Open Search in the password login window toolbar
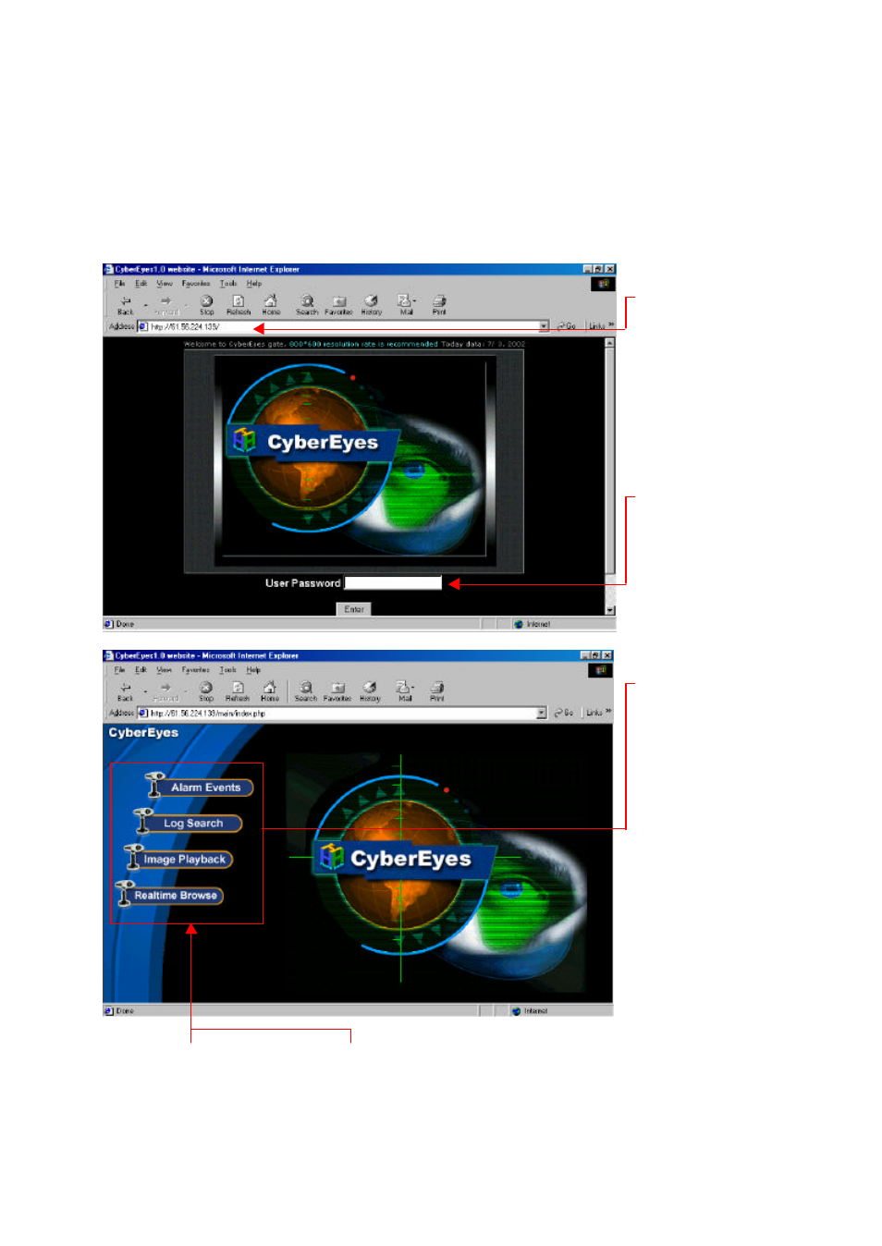 307,305
